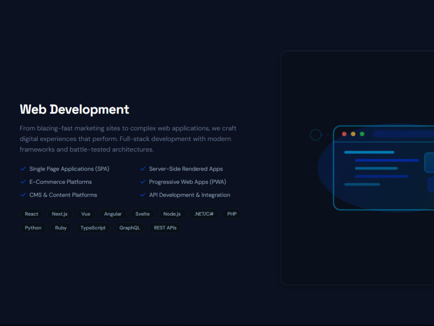Screen dimensions: 434x326
Task: Click the green dot in browser illustration
Action: [362, 134]
